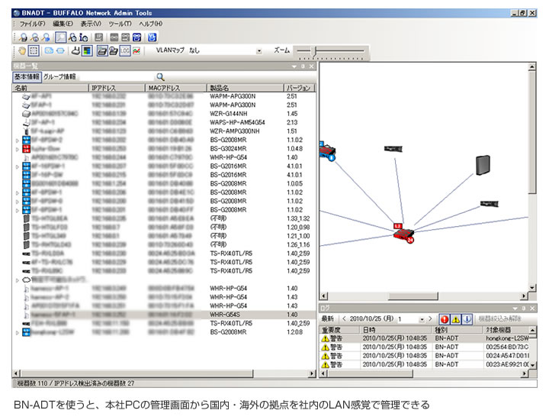Click the red-green graph chart icon
The width and height of the screenshot is (549, 420).
click(x=136, y=51)
